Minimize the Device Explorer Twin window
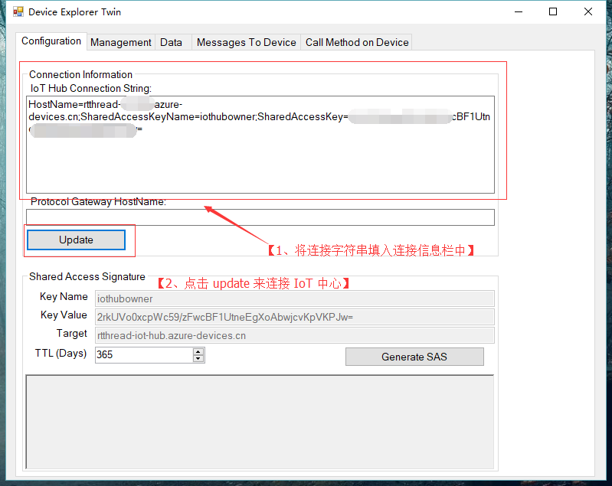 pyautogui.click(x=518, y=12)
